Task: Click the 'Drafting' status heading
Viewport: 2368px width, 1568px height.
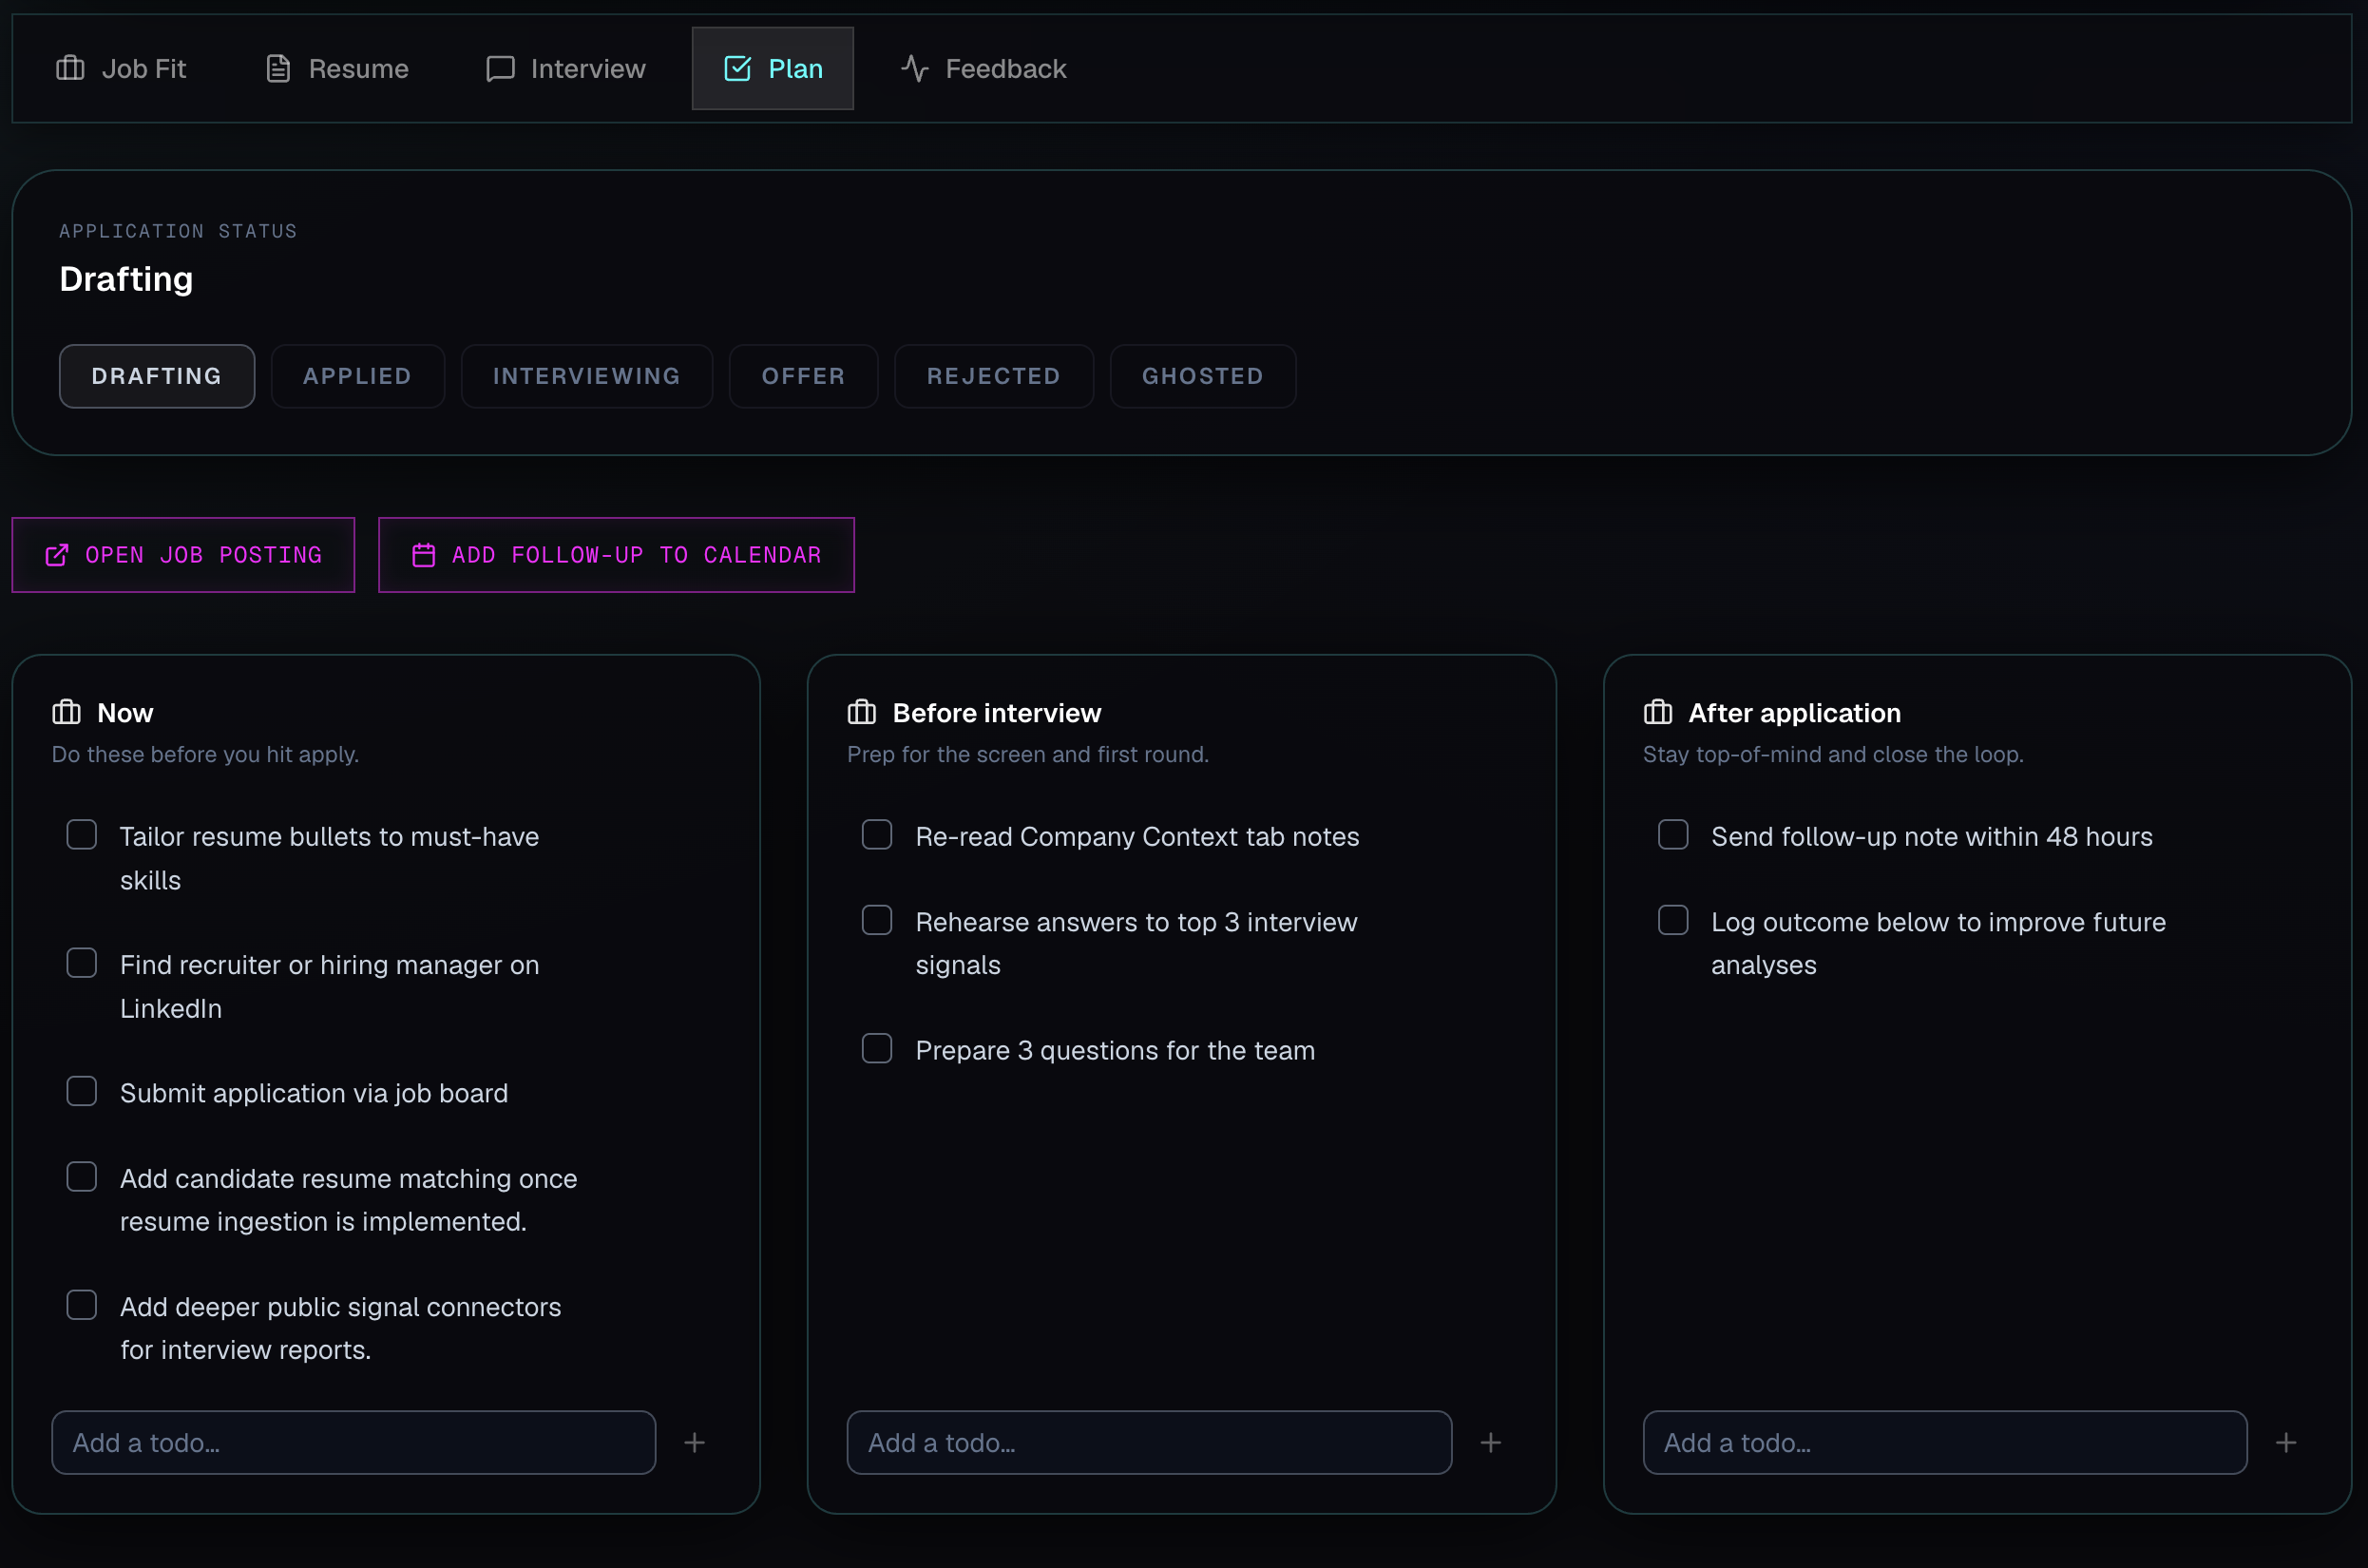Action: pyautogui.click(x=126, y=279)
